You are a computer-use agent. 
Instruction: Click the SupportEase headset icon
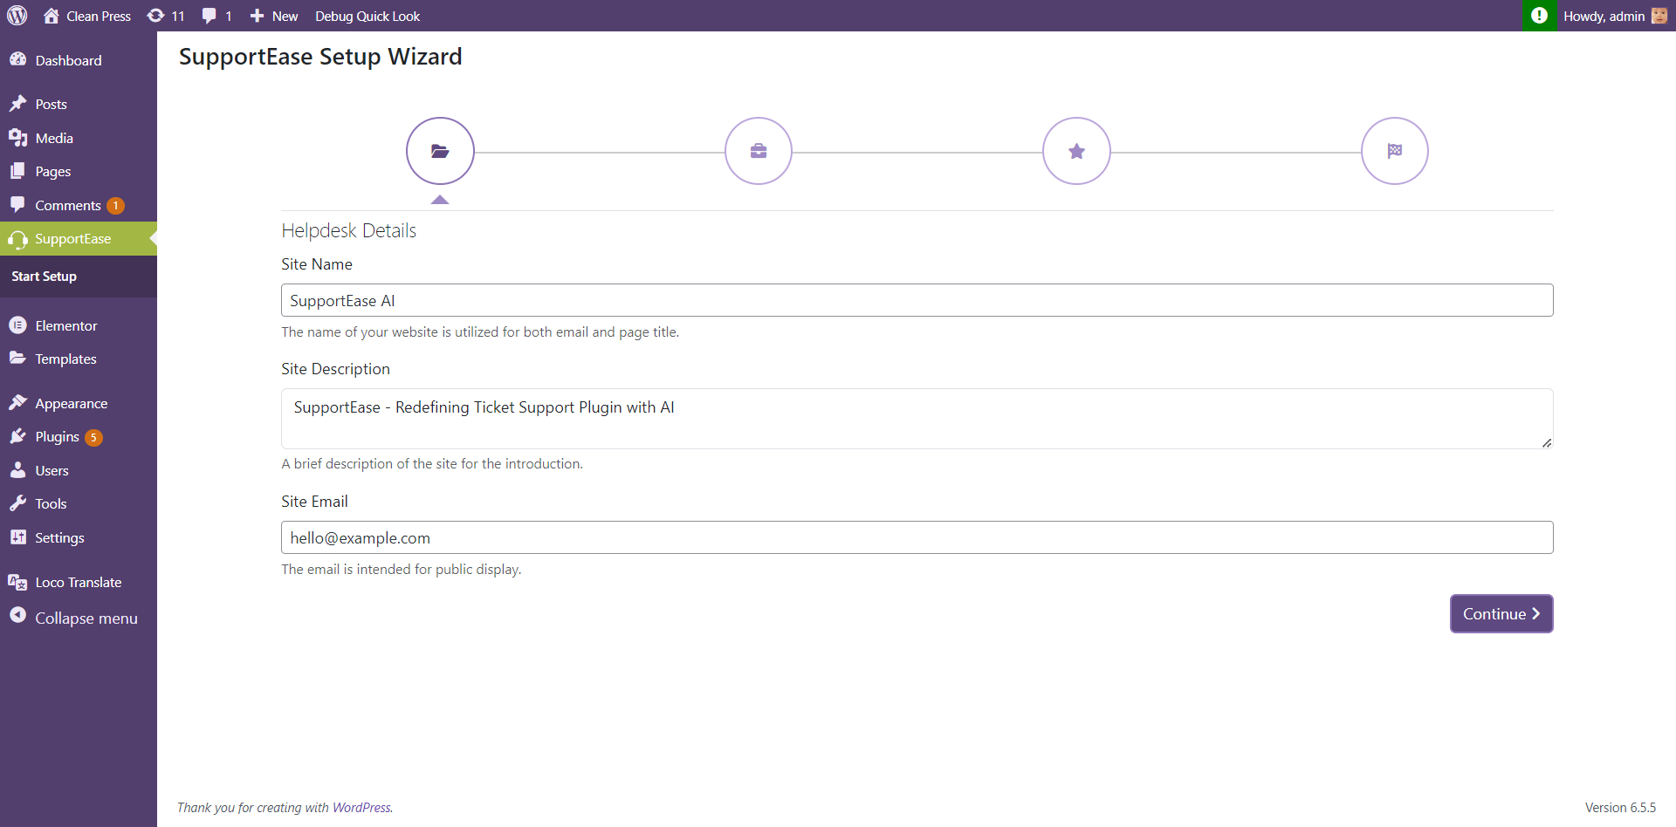tap(17, 239)
